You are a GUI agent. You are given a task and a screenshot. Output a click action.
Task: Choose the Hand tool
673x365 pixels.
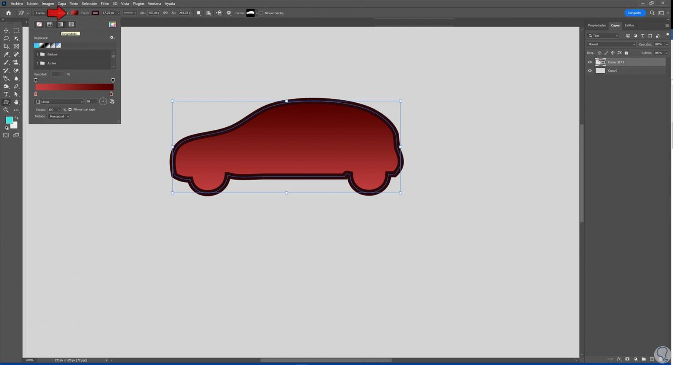click(x=16, y=102)
